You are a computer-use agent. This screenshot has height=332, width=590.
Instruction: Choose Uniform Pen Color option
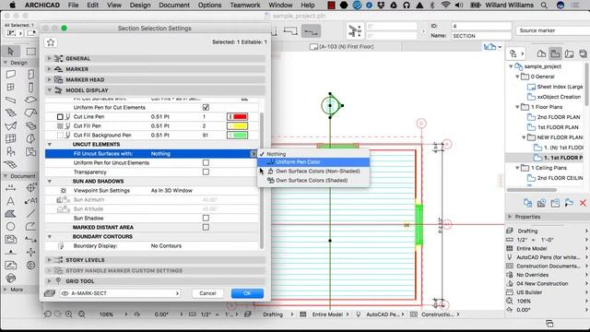[x=313, y=162]
